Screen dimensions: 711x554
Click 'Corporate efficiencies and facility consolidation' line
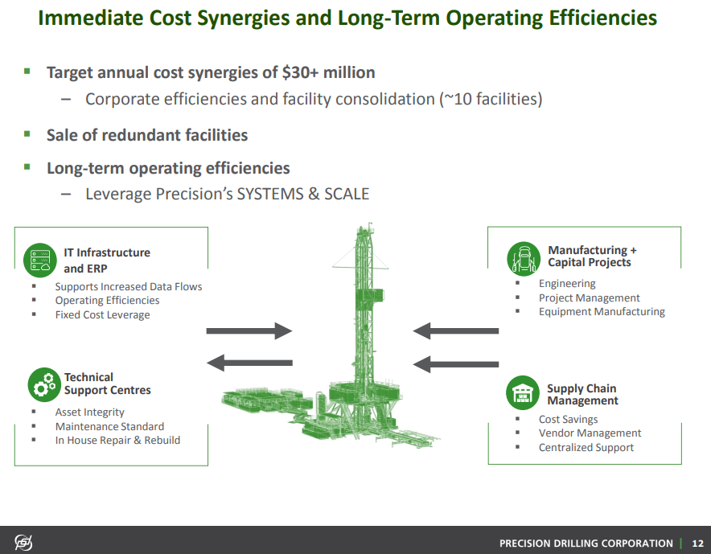pos(314,99)
